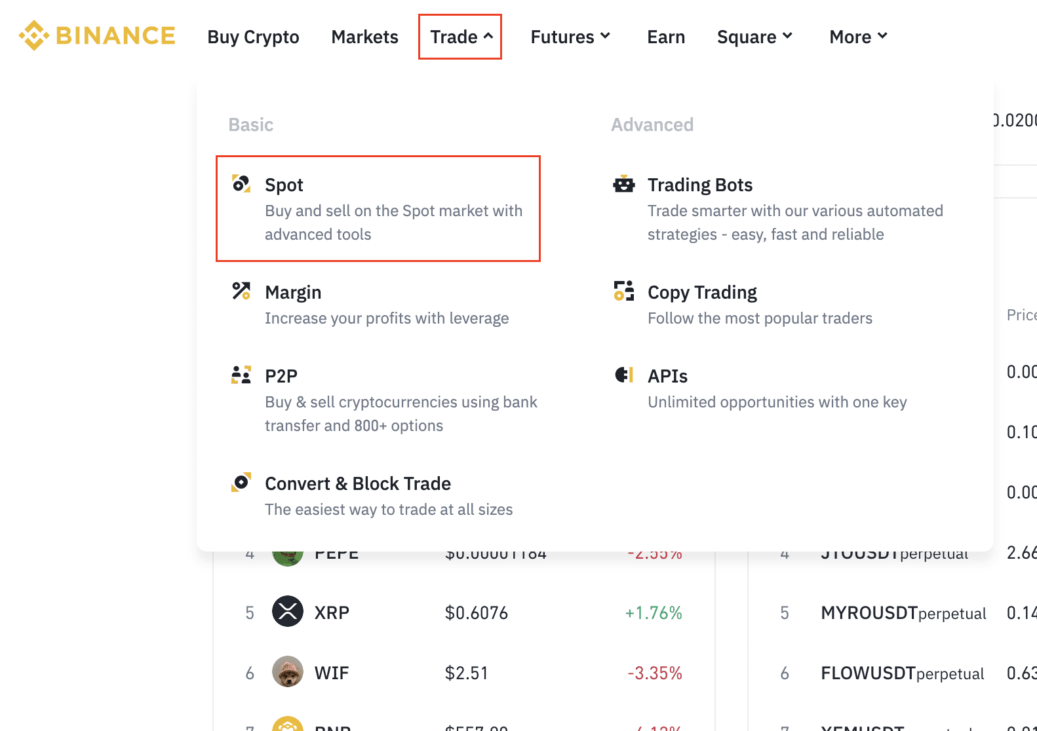Viewport: 1037px width, 731px height.
Task: Open the Earn page
Action: (x=666, y=37)
